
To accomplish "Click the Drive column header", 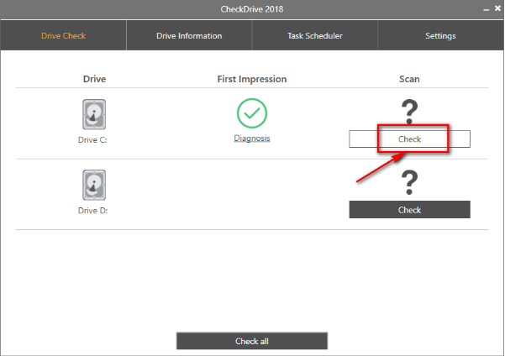I will point(94,79).
